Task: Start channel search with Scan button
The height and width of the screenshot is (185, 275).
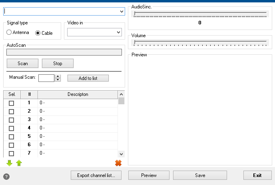Action: 22,63
